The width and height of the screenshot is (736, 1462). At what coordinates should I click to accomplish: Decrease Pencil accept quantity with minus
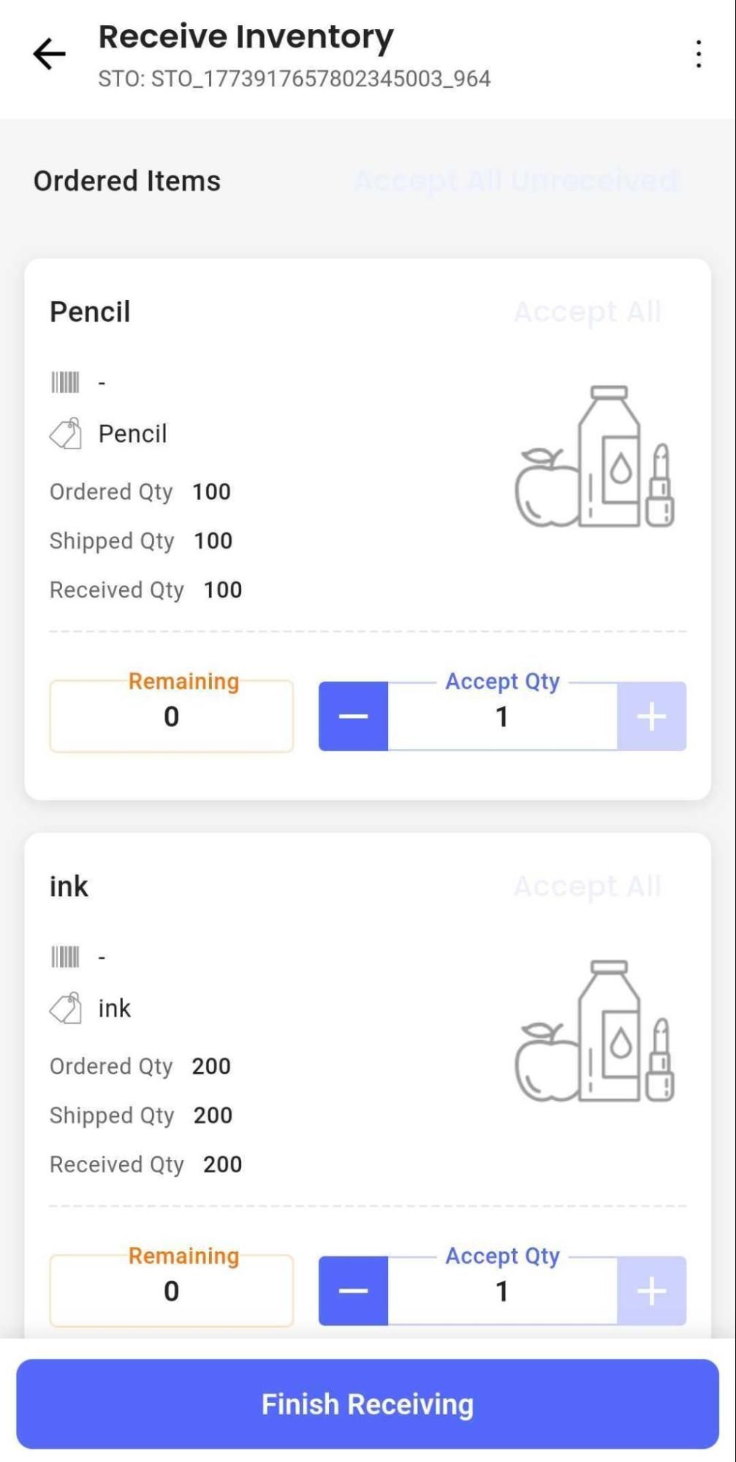[x=353, y=716]
